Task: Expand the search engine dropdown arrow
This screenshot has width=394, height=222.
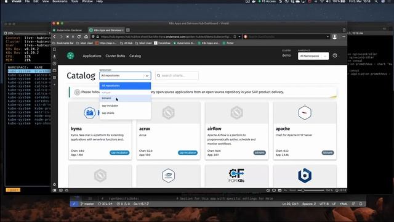Action: click(328, 37)
